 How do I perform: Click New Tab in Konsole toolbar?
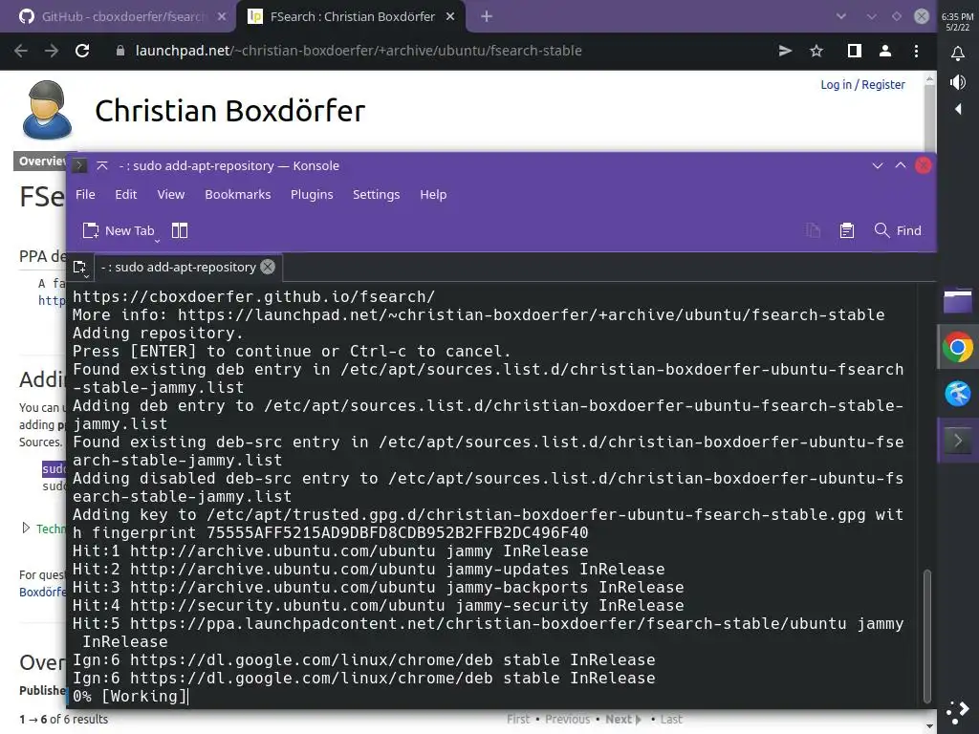point(119,230)
